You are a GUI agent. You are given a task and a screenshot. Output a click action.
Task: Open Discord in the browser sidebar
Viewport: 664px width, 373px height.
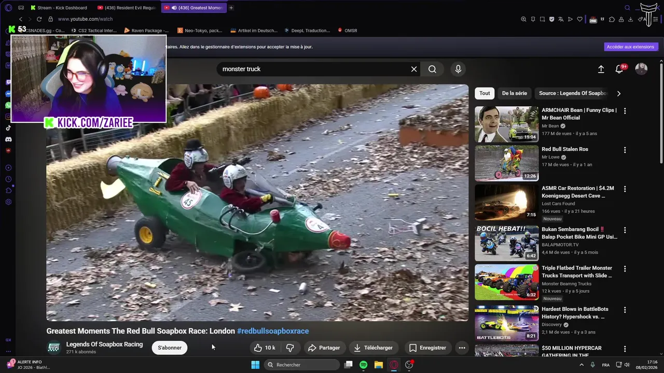click(x=8, y=139)
